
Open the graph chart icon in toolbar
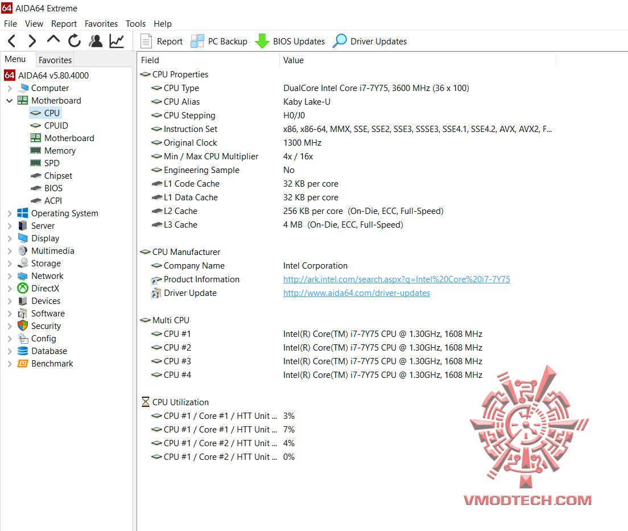click(x=117, y=41)
